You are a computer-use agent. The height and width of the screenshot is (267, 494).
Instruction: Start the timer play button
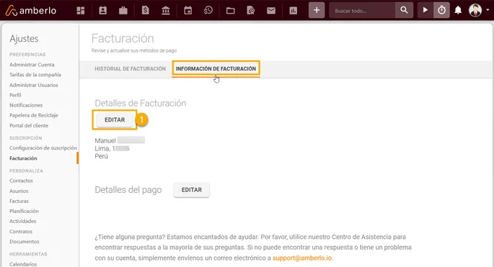click(x=425, y=10)
